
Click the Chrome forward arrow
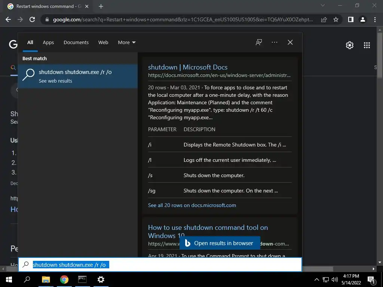20,19
